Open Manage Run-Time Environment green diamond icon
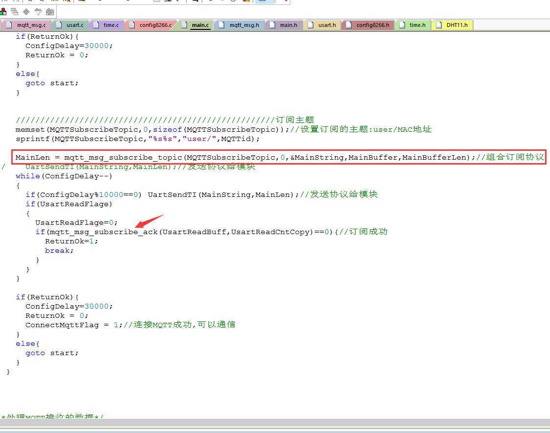This screenshot has width=550, height=433. point(26,12)
